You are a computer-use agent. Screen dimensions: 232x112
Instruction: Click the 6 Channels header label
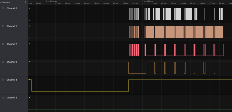click(5, 2)
